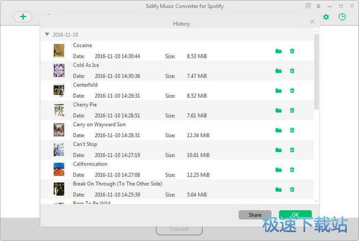Delete the Californication history entry
Image resolution: width=359 pixels, height=241 pixels.
point(292,169)
